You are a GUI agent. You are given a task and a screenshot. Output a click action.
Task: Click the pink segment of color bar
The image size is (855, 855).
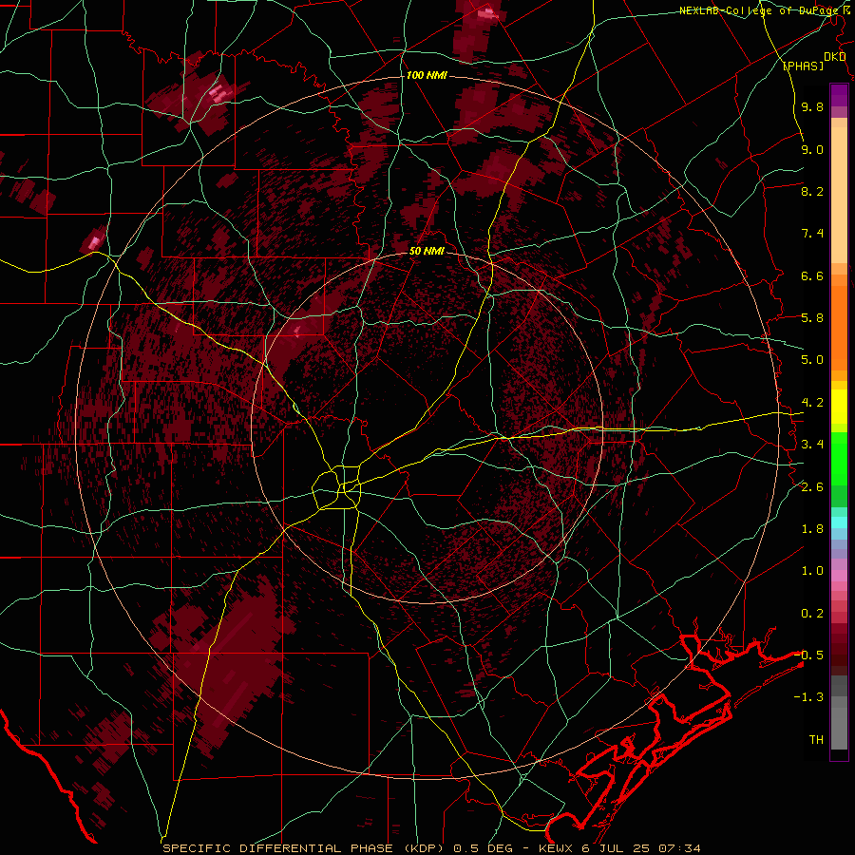(839, 576)
